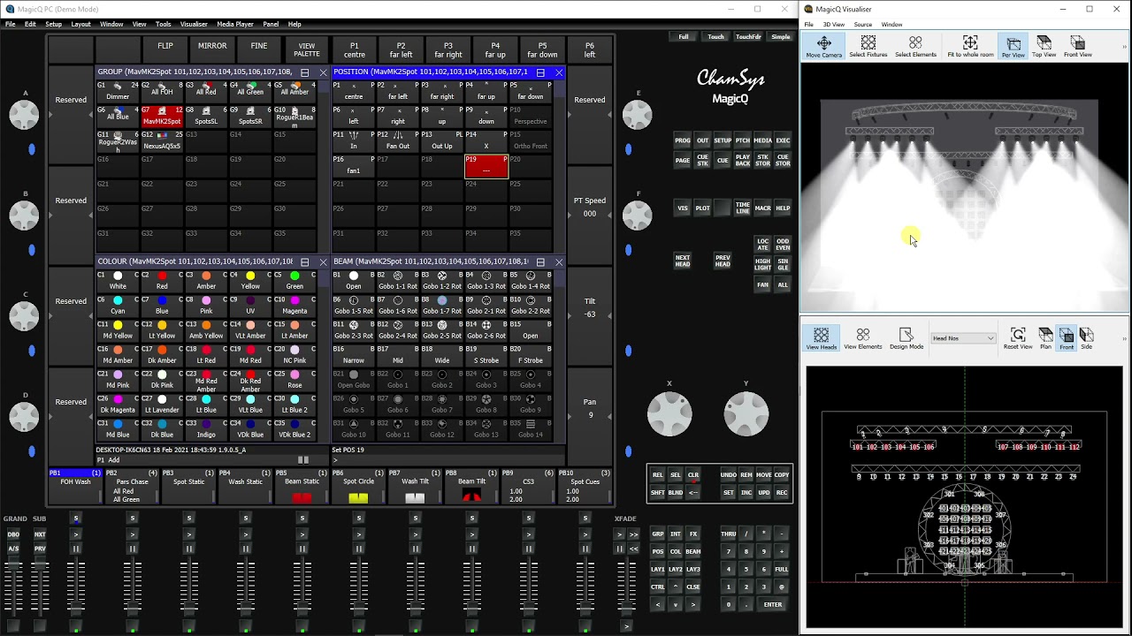This screenshot has height=636, width=1132.
Task: Select SpotsSL group G8
Action: click(x=206, y=117)
